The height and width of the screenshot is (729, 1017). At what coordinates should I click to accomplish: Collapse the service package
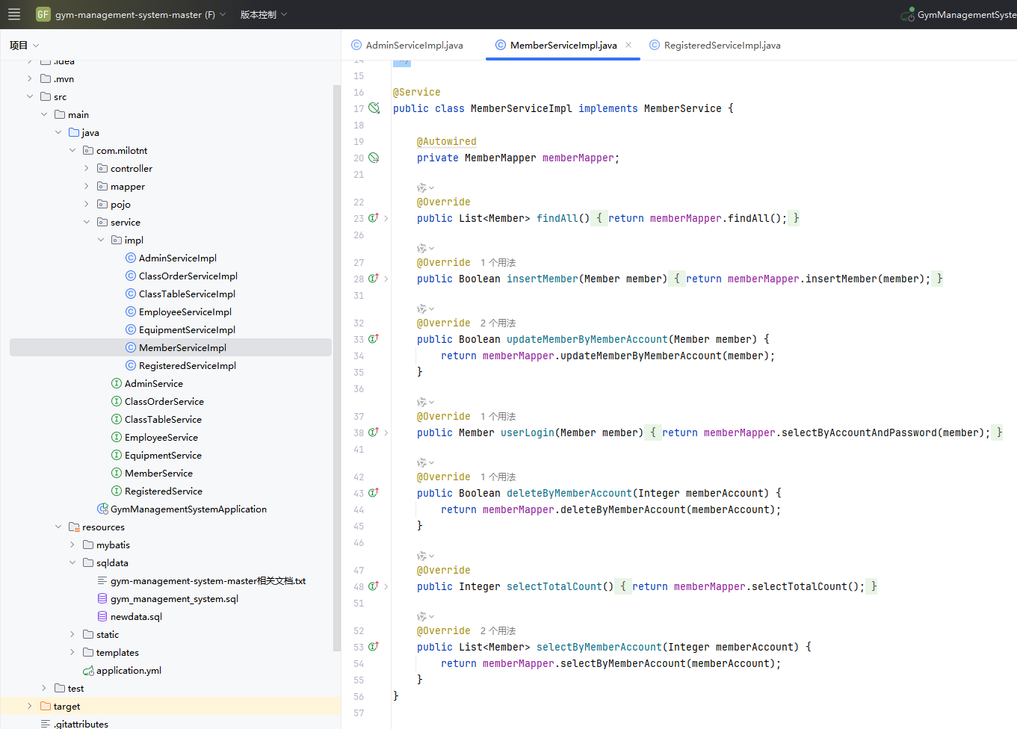[x=87, y=222]
